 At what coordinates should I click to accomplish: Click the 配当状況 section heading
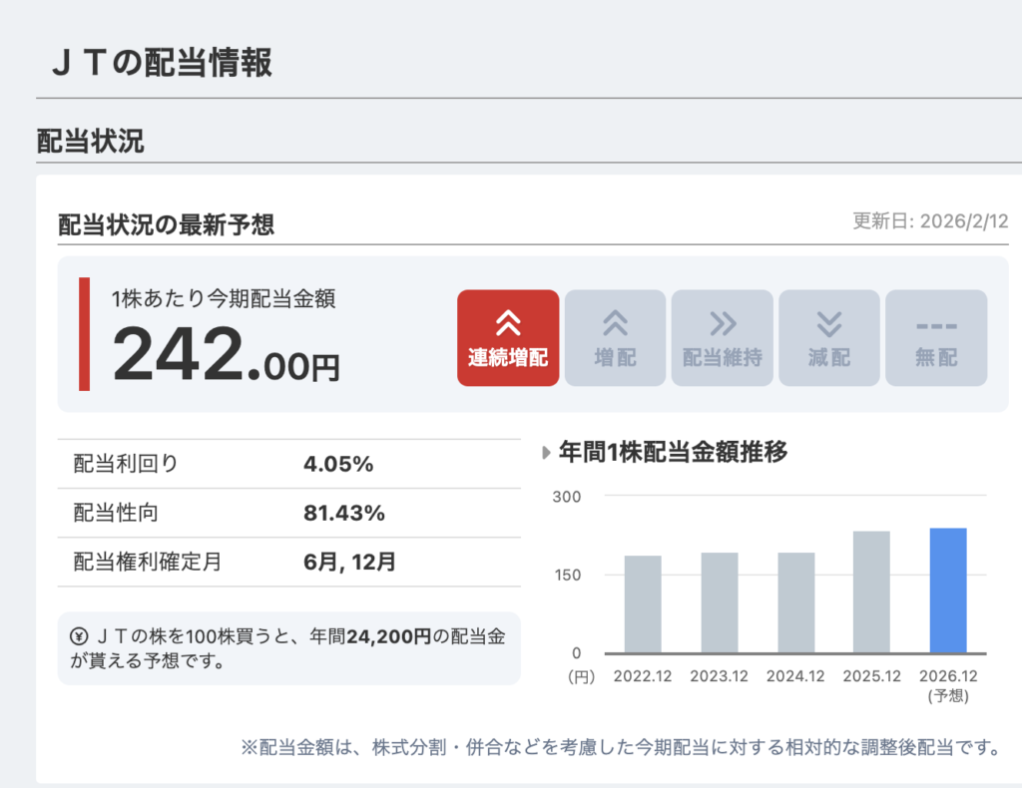[90, 142]
